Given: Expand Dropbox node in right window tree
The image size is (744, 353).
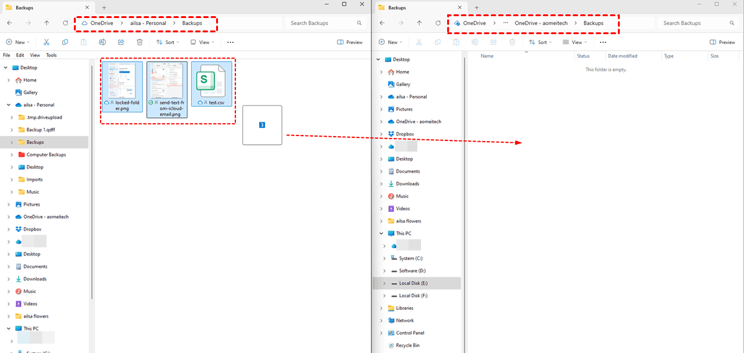Looking at the screenshot, I should click(x=381, y=134).
